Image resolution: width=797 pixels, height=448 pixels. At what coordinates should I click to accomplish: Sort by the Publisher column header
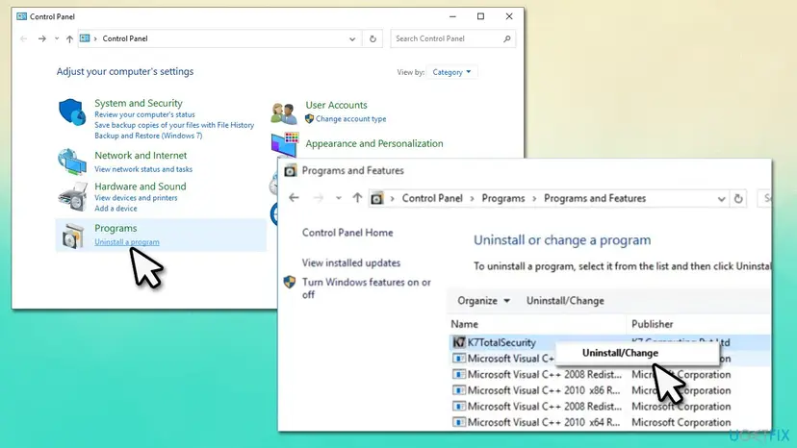(653, 324)
